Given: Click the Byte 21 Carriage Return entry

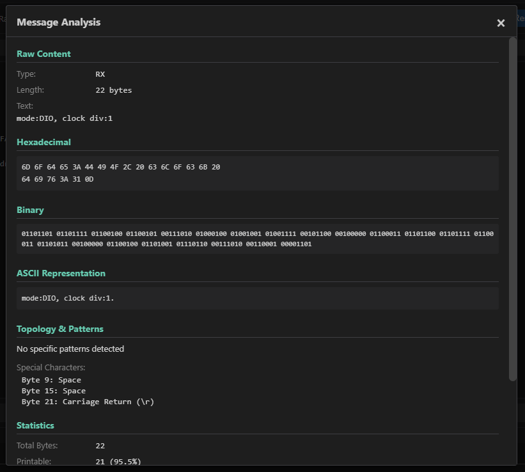Looking at the screenshot, I should pyautogui.click(x=88, y=402).
